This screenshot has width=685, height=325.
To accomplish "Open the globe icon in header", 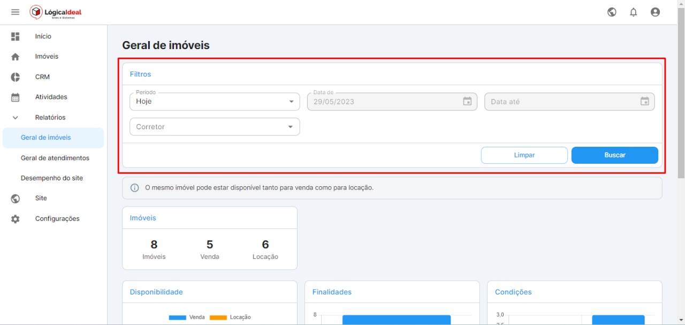I will 612,12.
